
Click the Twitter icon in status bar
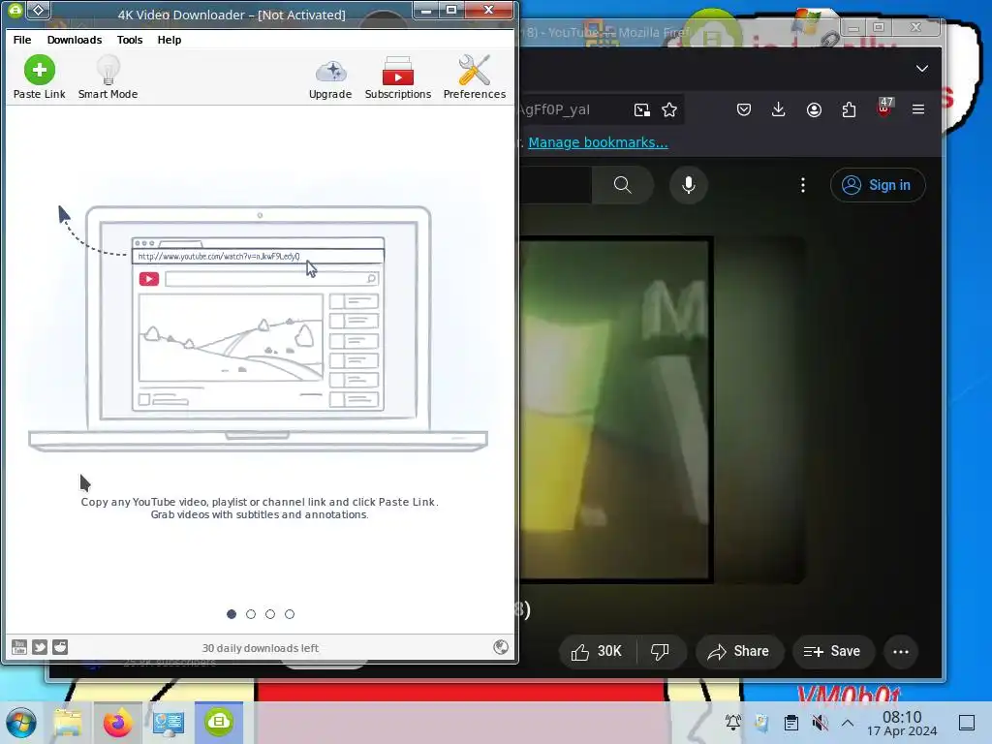[x=40, y=646]
